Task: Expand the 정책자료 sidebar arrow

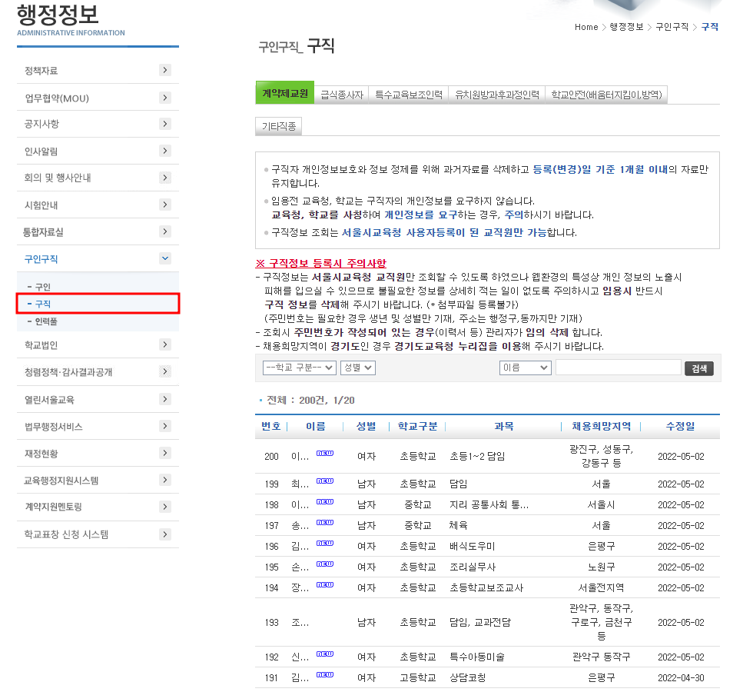Action: click(164, 70)
